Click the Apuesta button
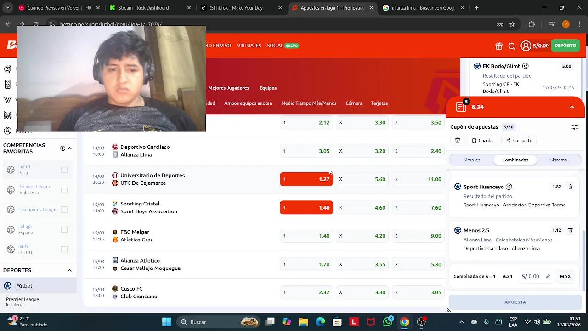 coord(515,302)
